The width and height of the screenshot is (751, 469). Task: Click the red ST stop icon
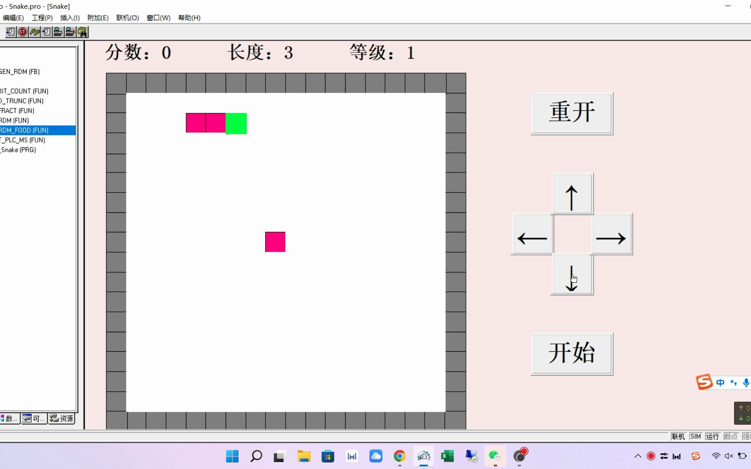coord(23,32)
